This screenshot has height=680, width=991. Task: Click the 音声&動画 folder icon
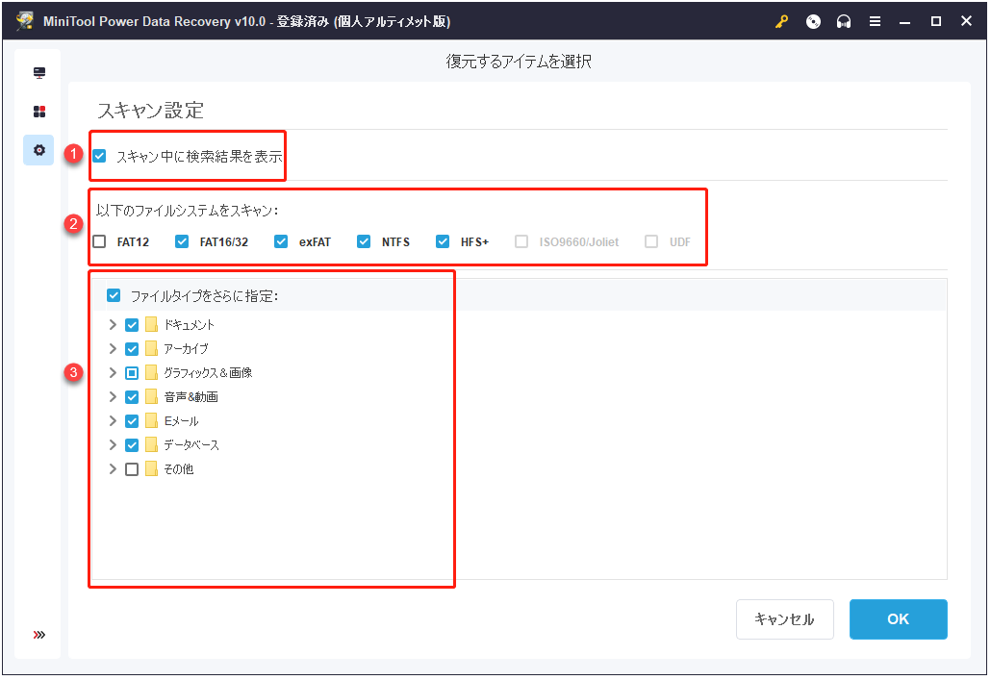point(151,397)
